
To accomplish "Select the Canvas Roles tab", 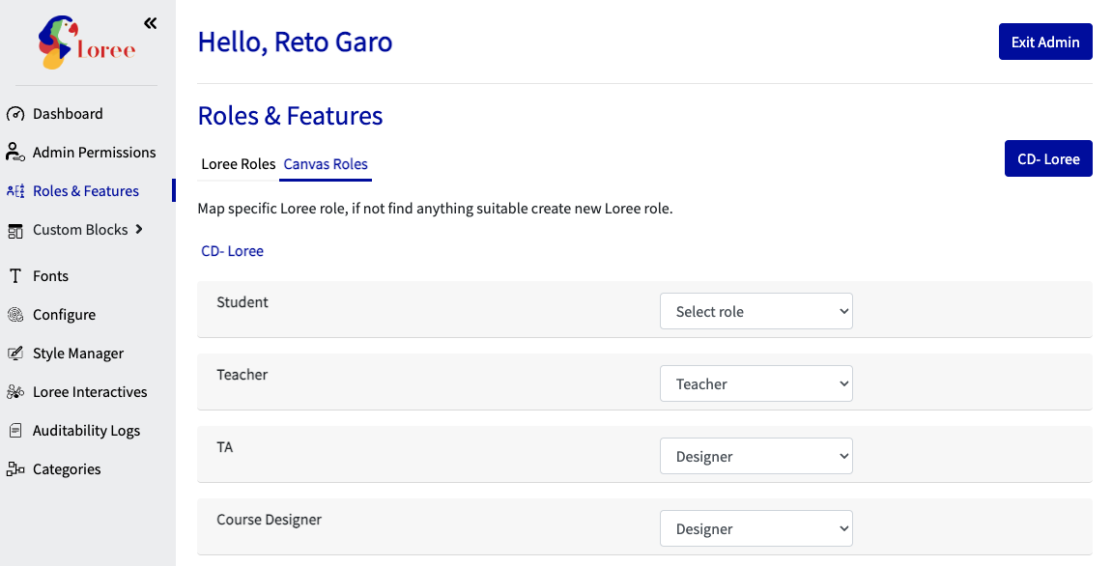I will (x=325, y=164).
